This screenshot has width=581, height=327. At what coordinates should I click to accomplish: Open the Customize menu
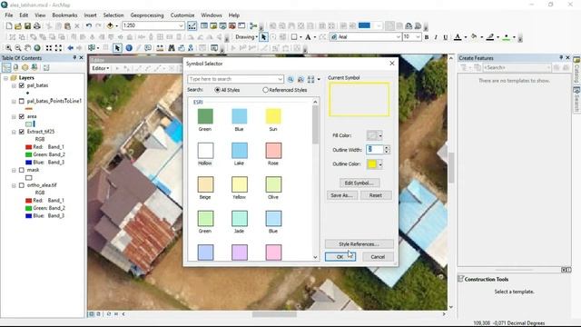point(182,15)
